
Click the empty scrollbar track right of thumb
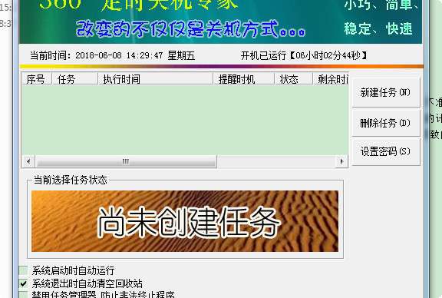coord(276,161)
